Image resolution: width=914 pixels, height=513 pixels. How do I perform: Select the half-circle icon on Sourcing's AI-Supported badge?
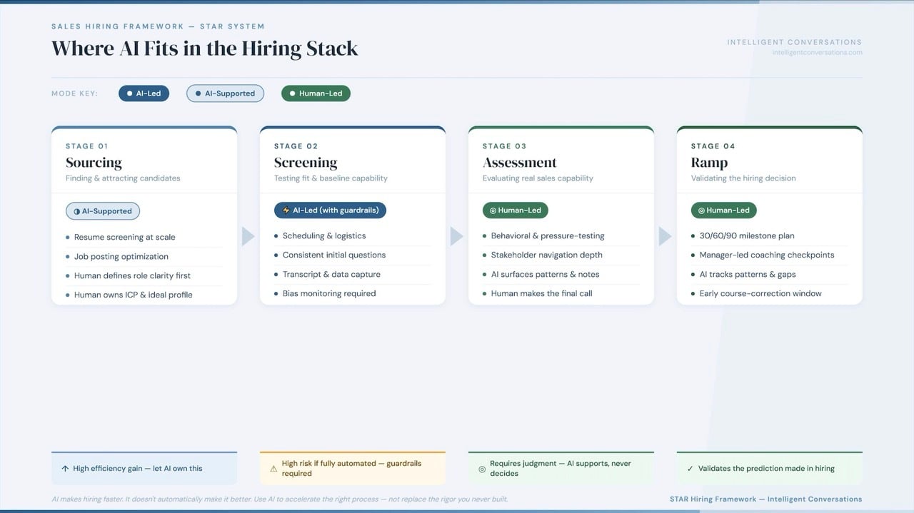click(79, 210)
